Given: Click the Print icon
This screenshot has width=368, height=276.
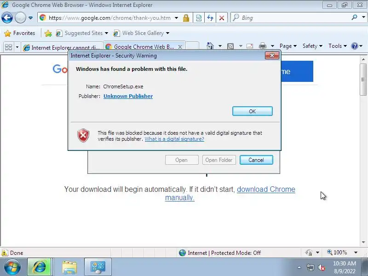Looking at the screenshot, I should (x=262, y=46).
